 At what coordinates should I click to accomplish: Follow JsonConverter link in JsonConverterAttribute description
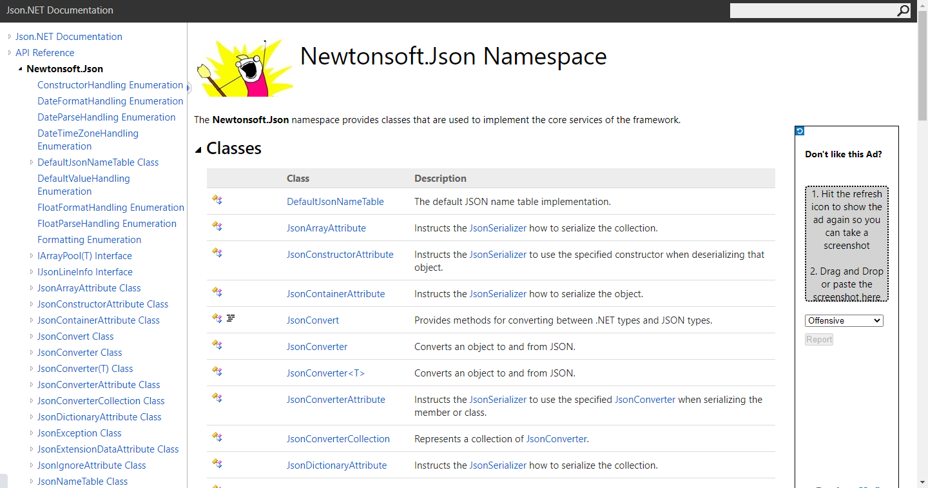(645, 400)
